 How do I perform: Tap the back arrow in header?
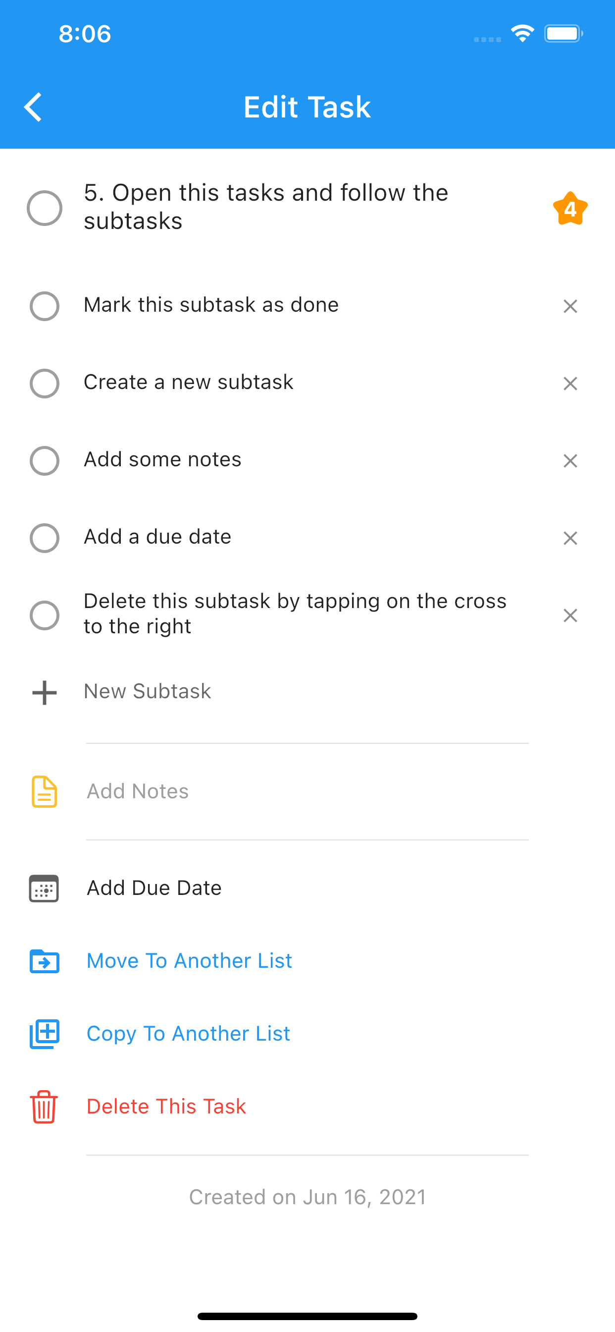click(x=33, y=107)
